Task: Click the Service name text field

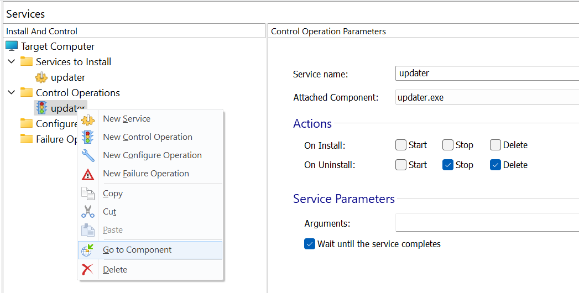Action: [487, 74]
